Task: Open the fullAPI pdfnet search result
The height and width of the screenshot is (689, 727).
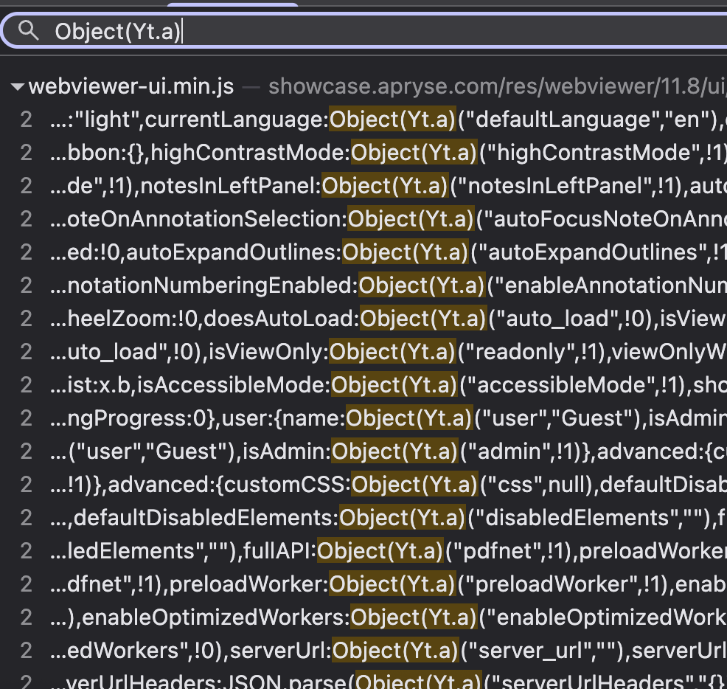Action: [369, 551]
